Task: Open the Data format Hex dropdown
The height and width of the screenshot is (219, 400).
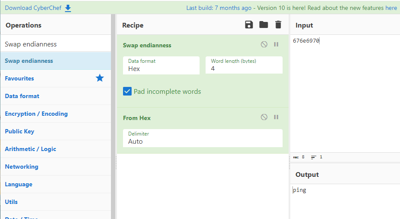Action: [x=161, y=65]
